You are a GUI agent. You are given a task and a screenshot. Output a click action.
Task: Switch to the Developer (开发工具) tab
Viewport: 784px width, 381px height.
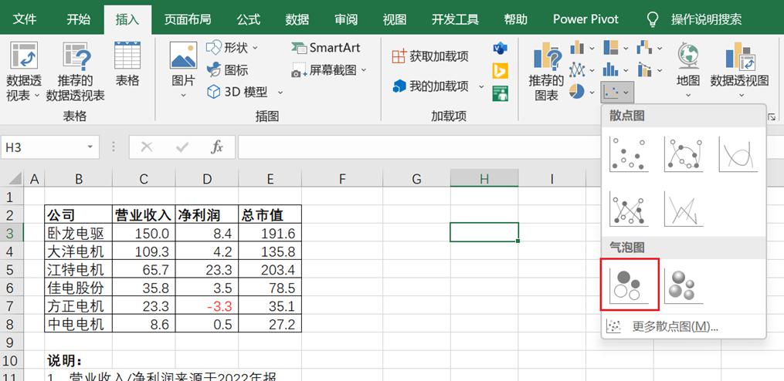[x=455, y=19]
